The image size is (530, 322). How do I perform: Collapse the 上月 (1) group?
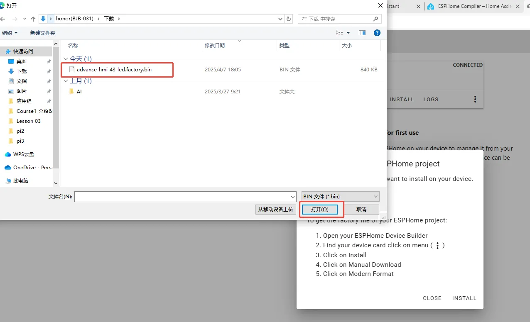pos(66,81)
